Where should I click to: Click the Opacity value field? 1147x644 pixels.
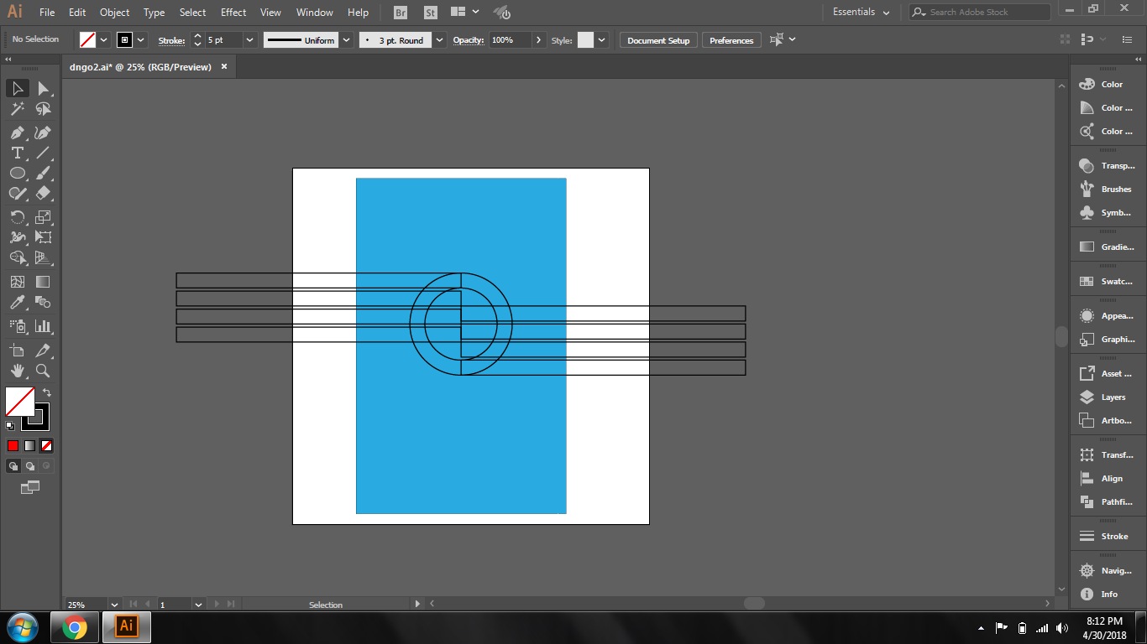511,39
